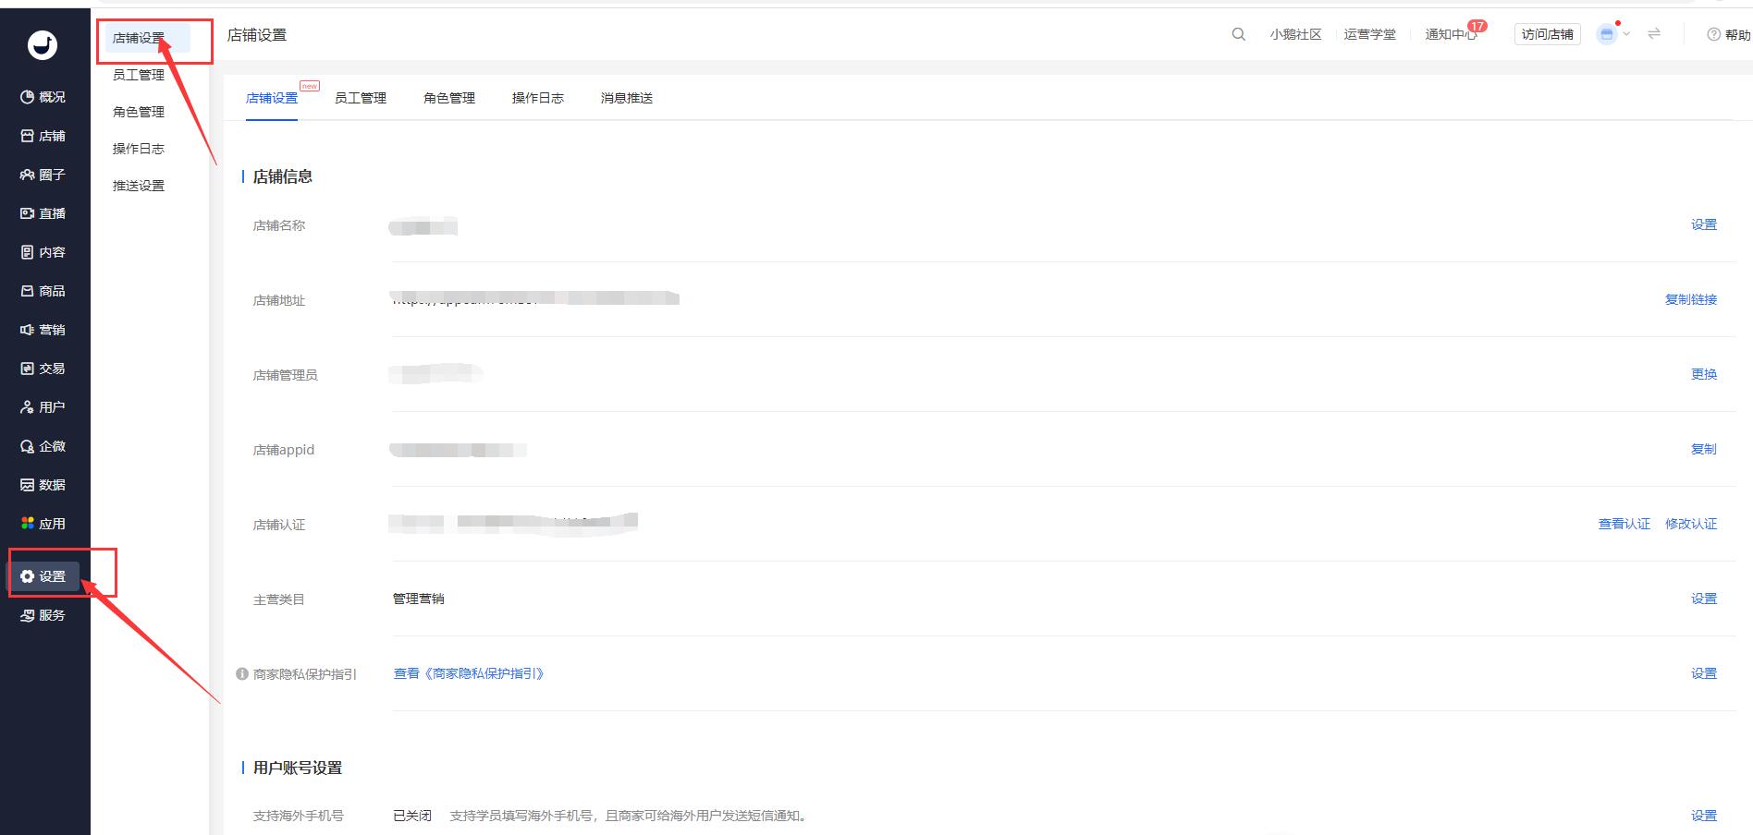Switch to the 消息推送 tab
Image resolution: width=1753 pixels, height=835 pixels.
[x=627, y=98]
